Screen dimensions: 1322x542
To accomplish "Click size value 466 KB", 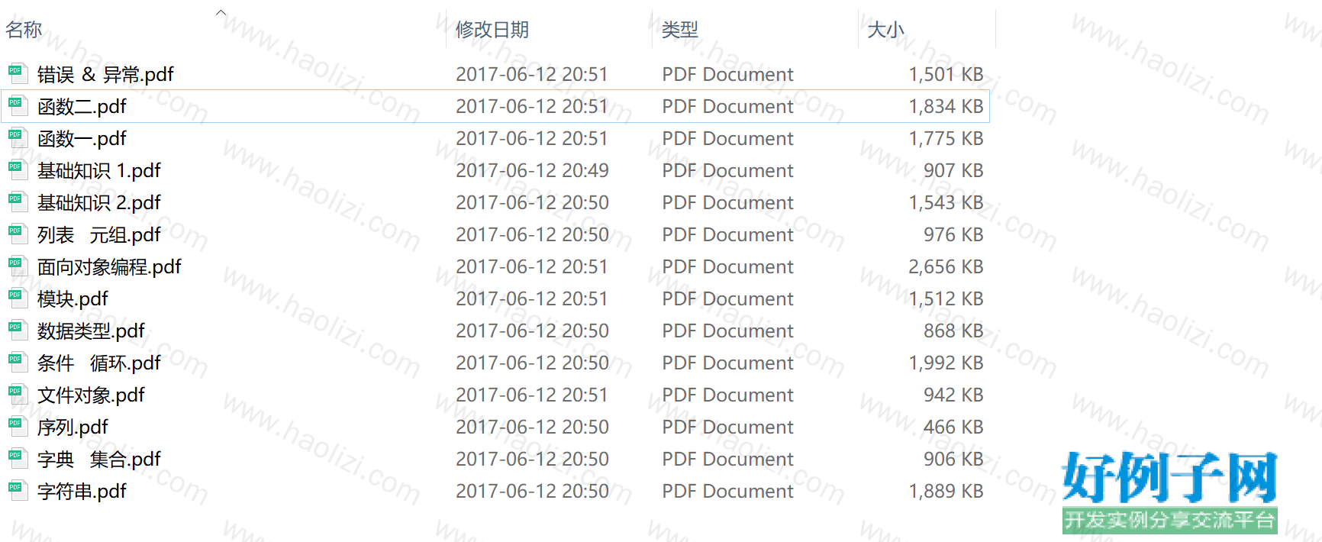I will [953, 427].
